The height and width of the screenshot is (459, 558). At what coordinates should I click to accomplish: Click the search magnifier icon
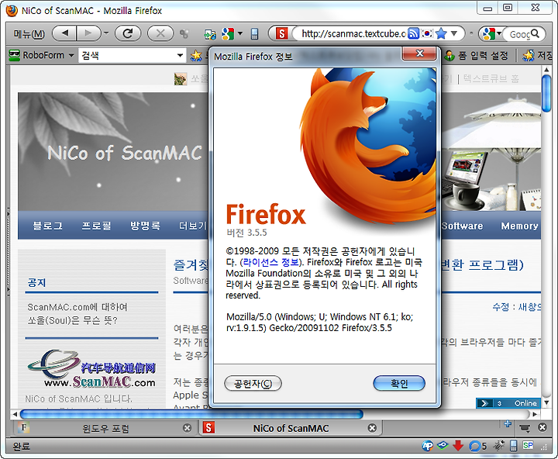coord(535,34)
